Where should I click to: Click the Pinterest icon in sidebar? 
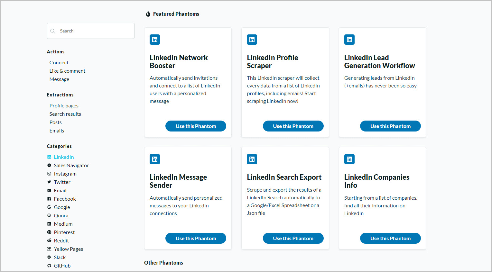point(49,232)
